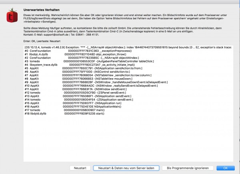This screenshot has height=174, width=240.
Task: Select stack line #6 NSControl sendAction:to:
Action: [x=77, y=72]
